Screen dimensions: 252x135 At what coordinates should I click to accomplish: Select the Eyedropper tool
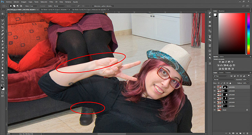click(2, 31)
